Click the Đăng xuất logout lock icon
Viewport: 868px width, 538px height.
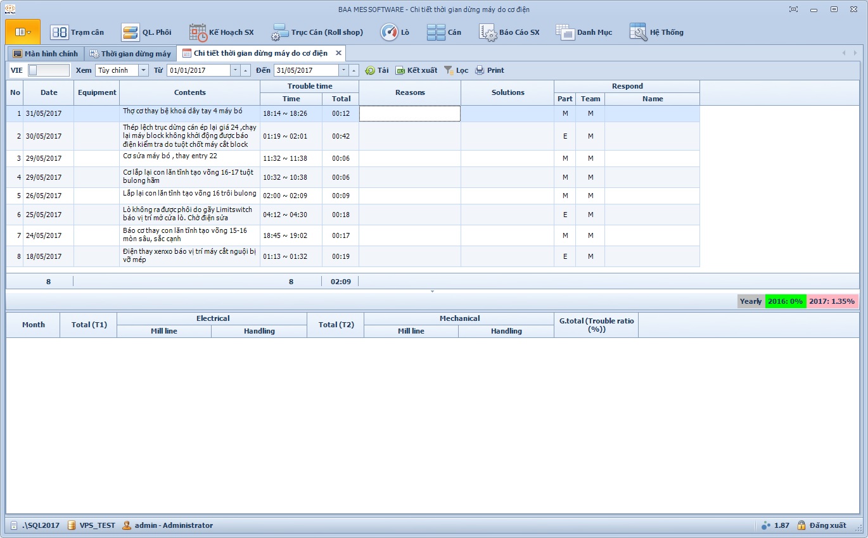(x=801, y=525)
